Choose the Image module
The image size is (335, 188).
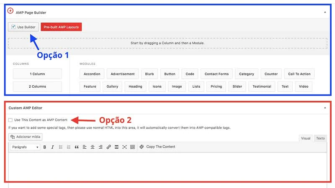pos(177,86)
